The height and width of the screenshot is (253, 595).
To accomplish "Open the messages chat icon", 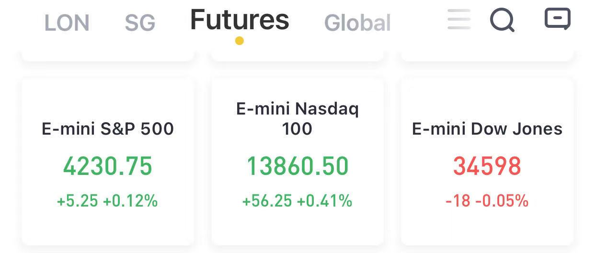I will coord(558,19).
